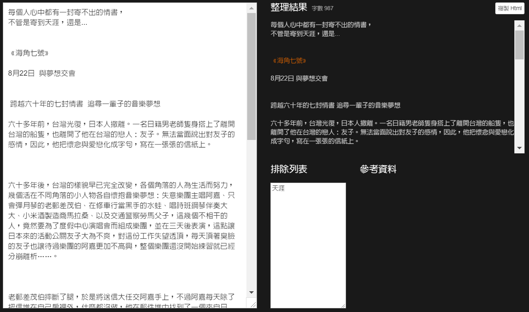Click the left editor scrollbar thumb
The width and height of the screenshot is (529, 312).
251,76
